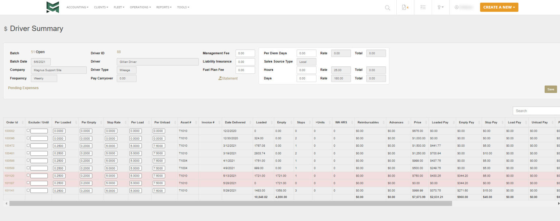Open the search magnifier icon

[387, 7]
